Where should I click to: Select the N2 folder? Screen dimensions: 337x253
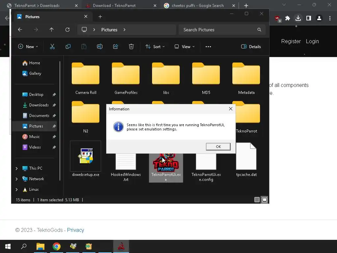tap(86, 117)
